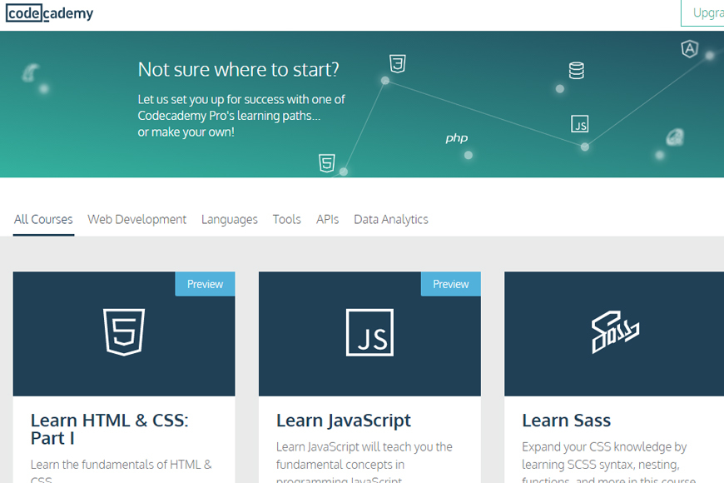Select the All Courses tab
This screenshot has width=724, height=483.
(43, 219)
